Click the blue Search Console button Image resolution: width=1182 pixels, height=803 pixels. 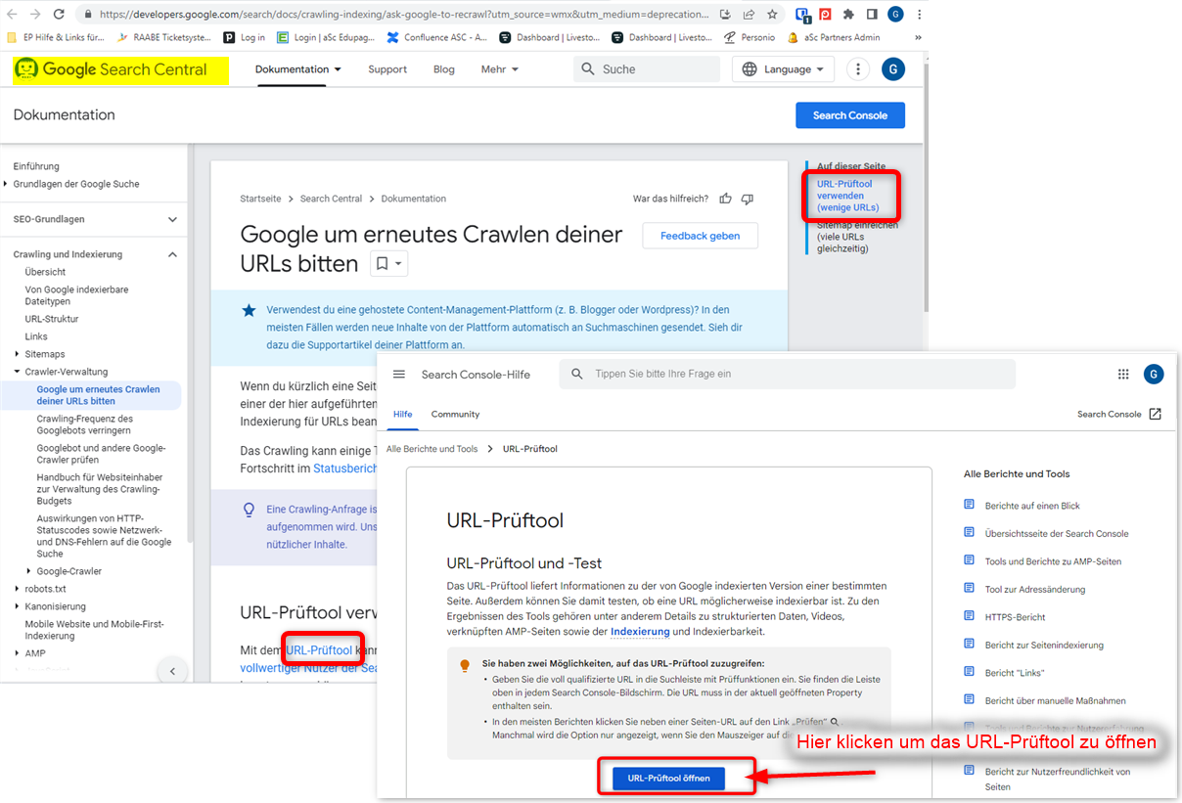[x=850, y=115]
